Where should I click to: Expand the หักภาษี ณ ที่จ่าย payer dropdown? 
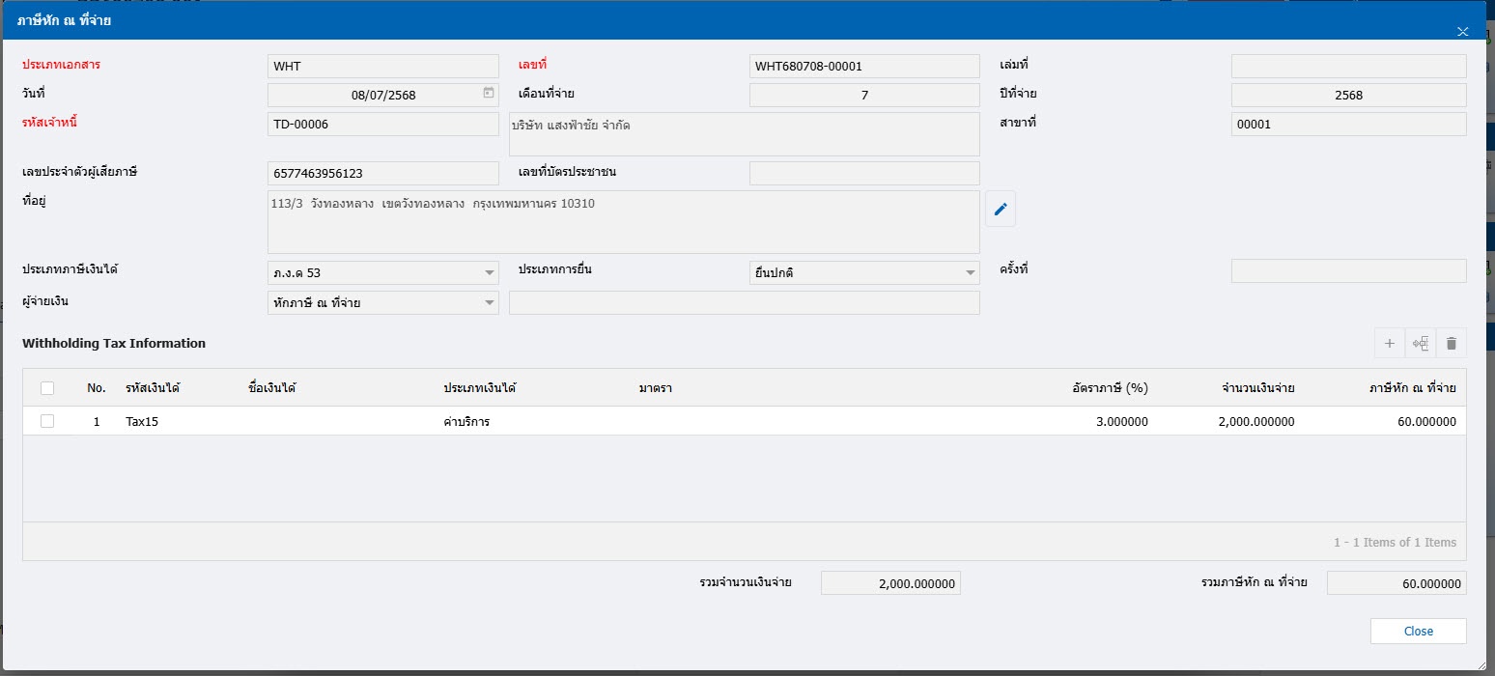click(x=489, y=303)
